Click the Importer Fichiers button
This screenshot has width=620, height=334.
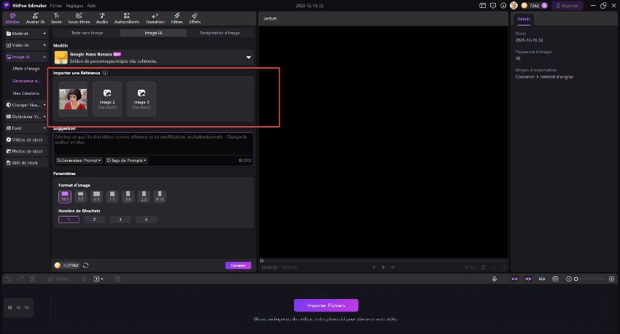click(x=326, y=305)
